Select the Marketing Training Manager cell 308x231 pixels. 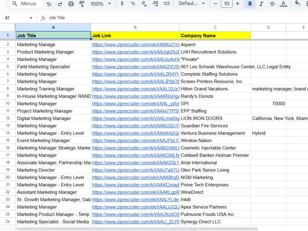(x=53, y=89)
